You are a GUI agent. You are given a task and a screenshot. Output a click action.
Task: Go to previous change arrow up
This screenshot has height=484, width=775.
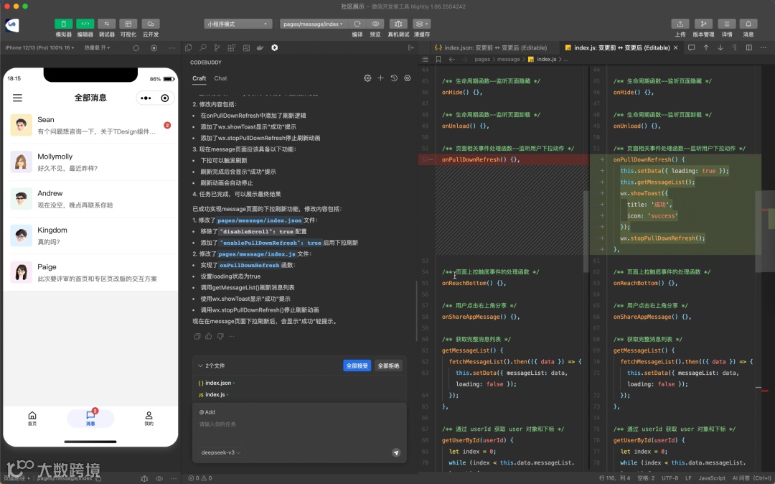click(706, 47)
